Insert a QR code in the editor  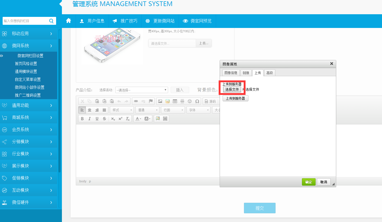coord(165,119)
